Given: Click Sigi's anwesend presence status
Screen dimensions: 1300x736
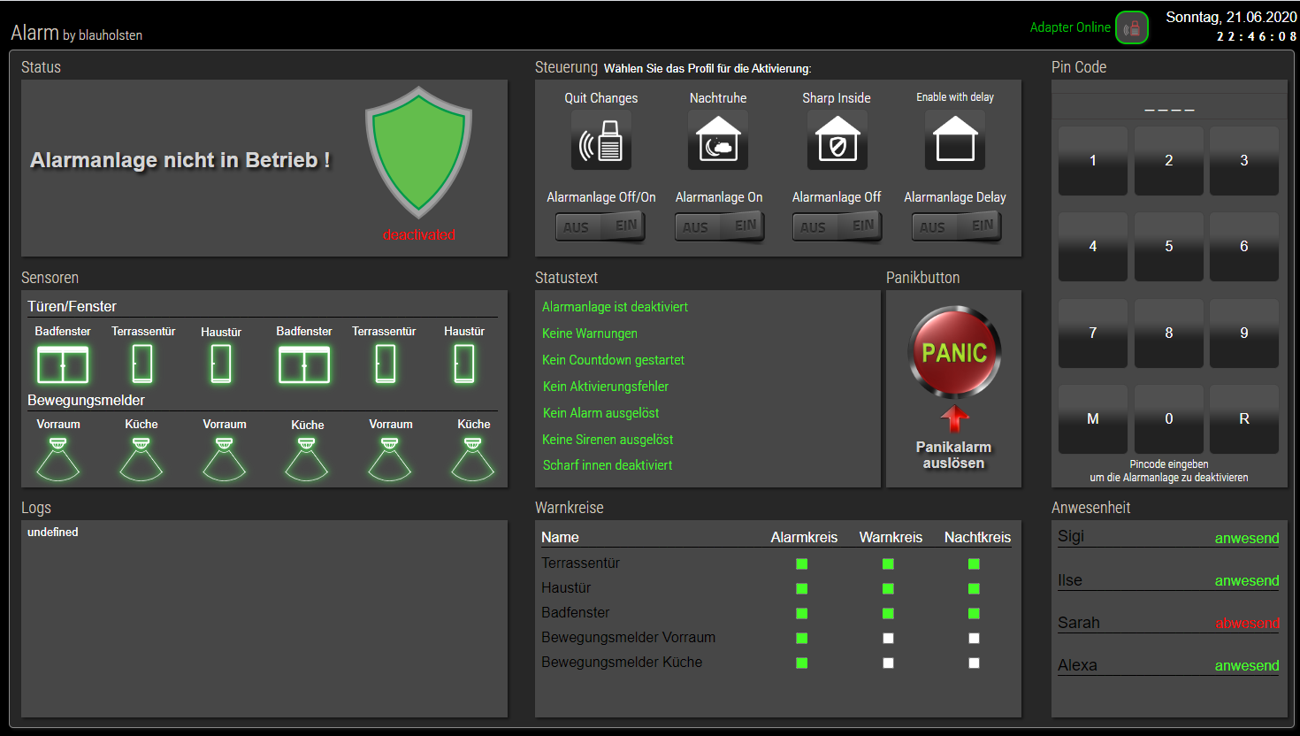Looking at the screenshot, I should (1247, 538).
